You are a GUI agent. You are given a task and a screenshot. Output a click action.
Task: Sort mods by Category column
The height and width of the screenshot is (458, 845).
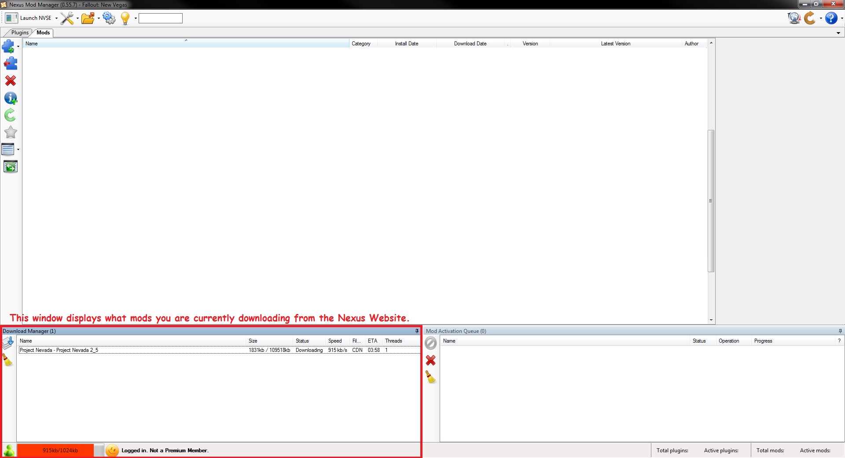pyautogui.click(x=363, y=44)
